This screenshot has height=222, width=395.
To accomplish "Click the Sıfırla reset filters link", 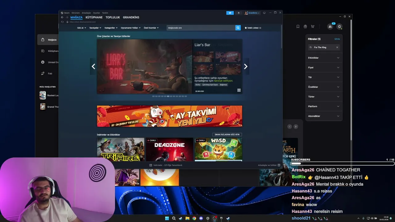I will pos(337,39).
